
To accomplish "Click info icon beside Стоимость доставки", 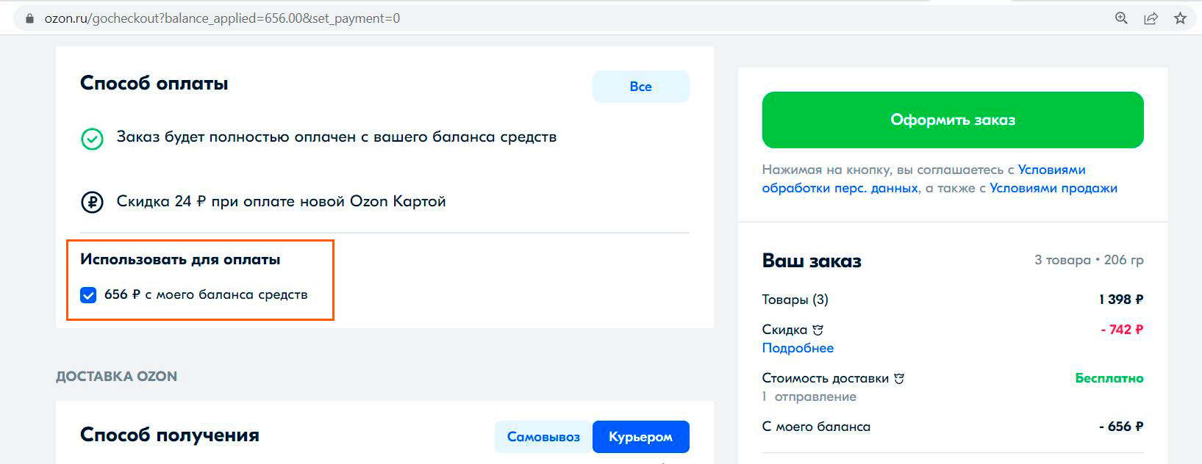I will click(x=899, y=379).
